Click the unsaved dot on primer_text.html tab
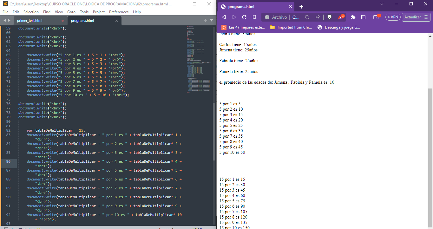The width and height of the screenshot is (433, 229). tap(62, 21)
